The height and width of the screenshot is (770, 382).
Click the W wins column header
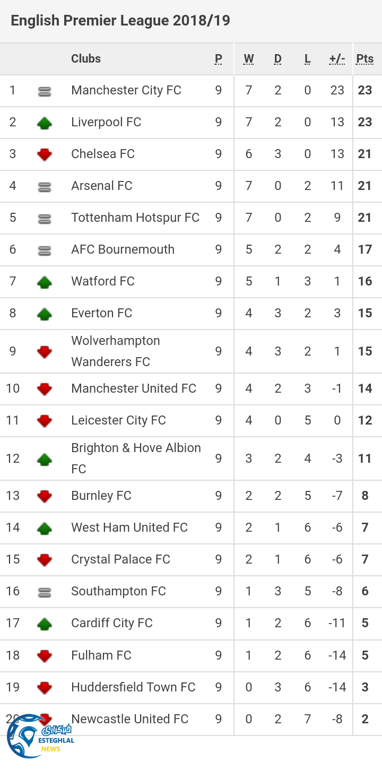coord(248,59)
